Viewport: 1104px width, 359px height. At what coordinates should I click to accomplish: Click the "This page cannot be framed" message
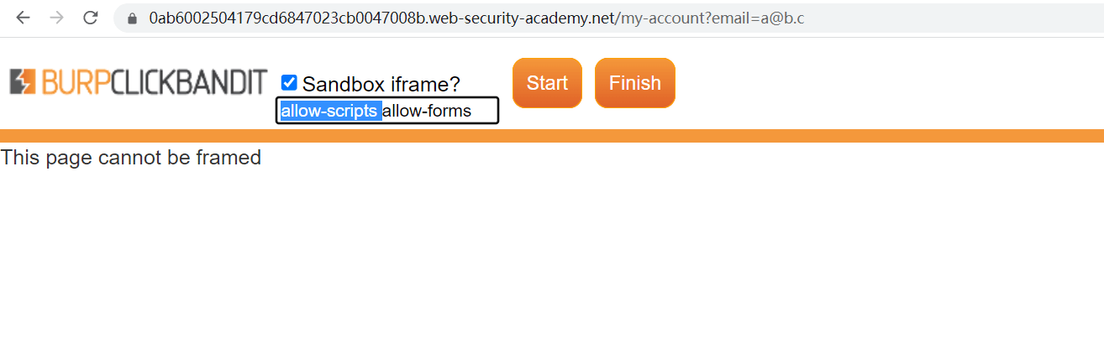click(x=131, y=158)
